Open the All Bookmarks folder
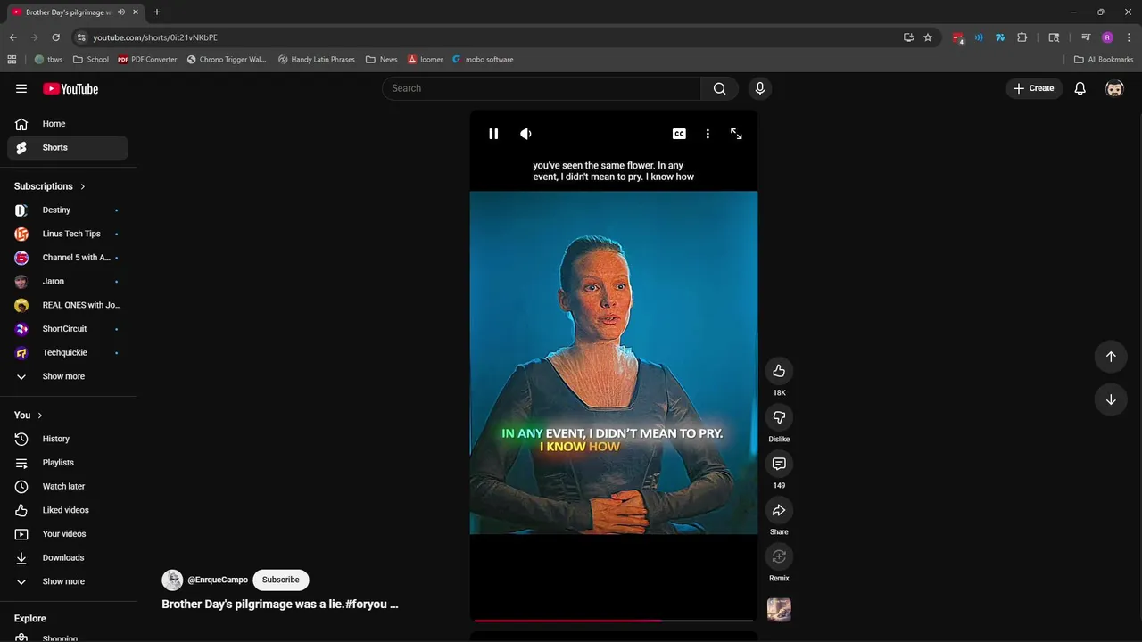 (1104, 60)
